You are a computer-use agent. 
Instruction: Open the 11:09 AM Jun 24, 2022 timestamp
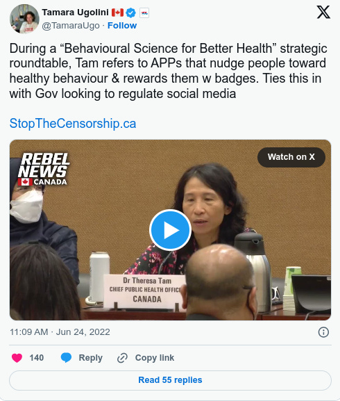(60, 332)
